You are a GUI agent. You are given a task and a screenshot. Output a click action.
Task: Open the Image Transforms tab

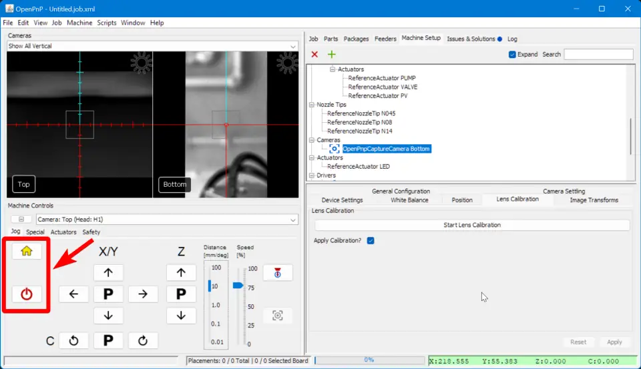[594, 200]
